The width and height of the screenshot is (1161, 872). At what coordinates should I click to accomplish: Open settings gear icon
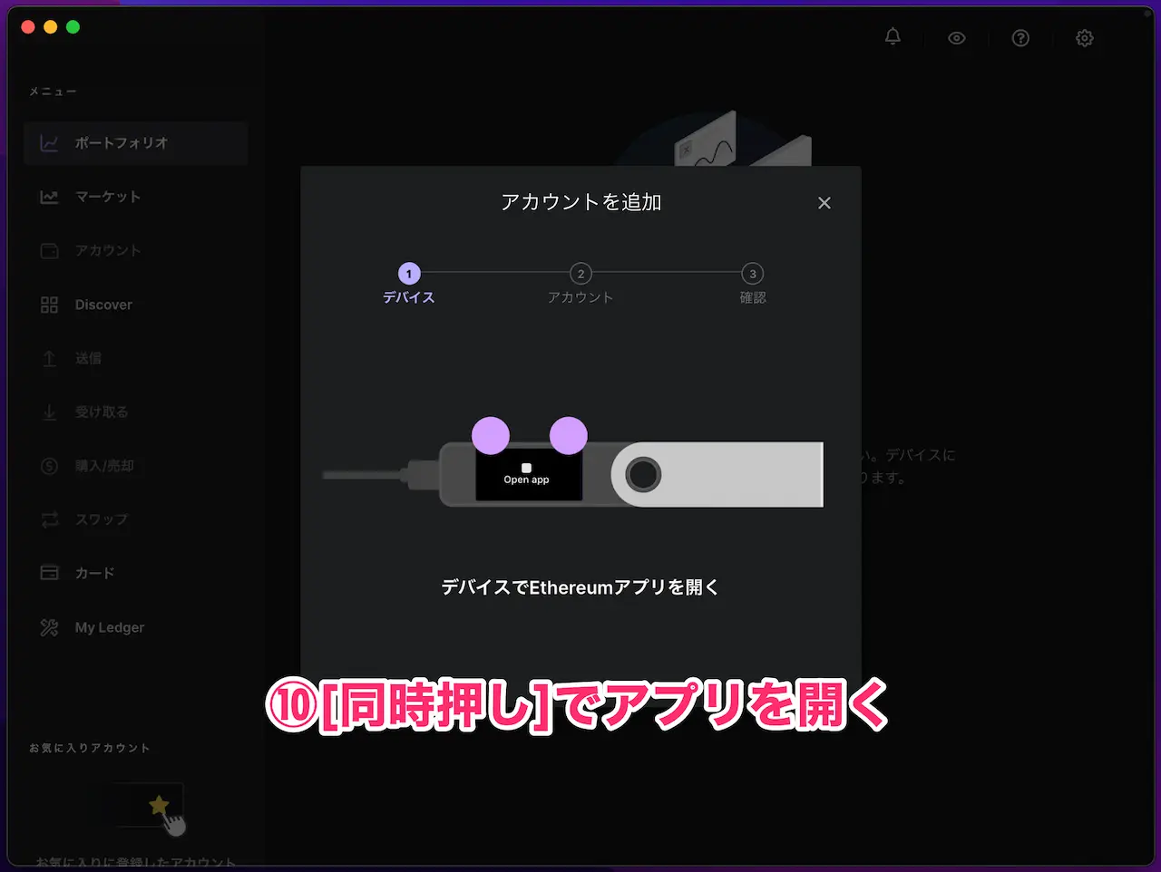point(1084,38)
